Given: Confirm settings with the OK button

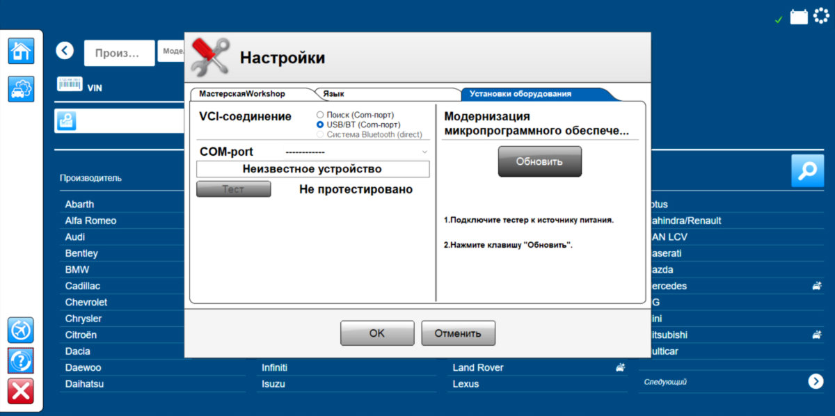Looking at the screenshot, I should click(x=376, y=333).
